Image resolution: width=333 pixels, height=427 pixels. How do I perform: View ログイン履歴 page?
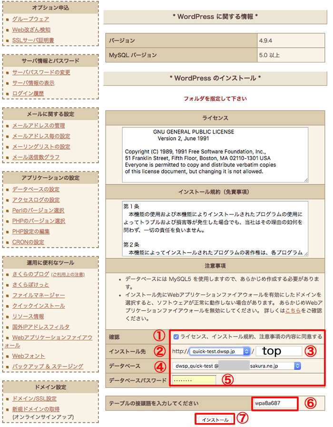point(28,93)
